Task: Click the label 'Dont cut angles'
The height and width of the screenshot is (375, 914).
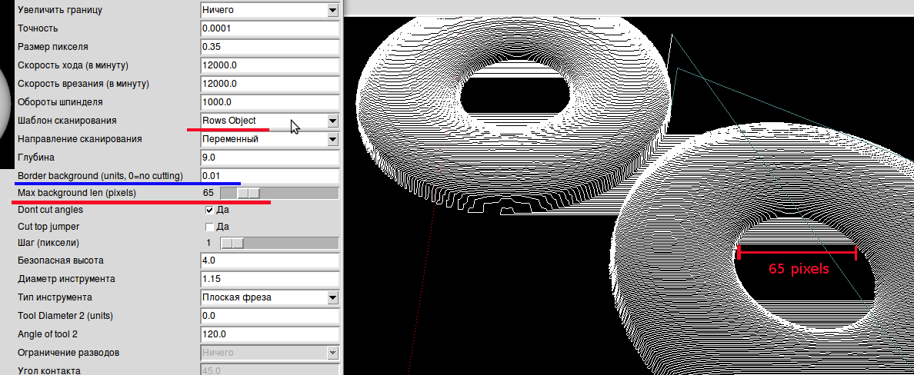Action: pyautogui.click(x=50, y=210)
